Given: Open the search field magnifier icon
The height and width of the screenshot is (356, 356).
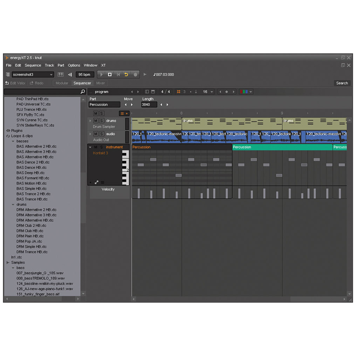Looking at the screenshot, I should (x=82, y=92).
